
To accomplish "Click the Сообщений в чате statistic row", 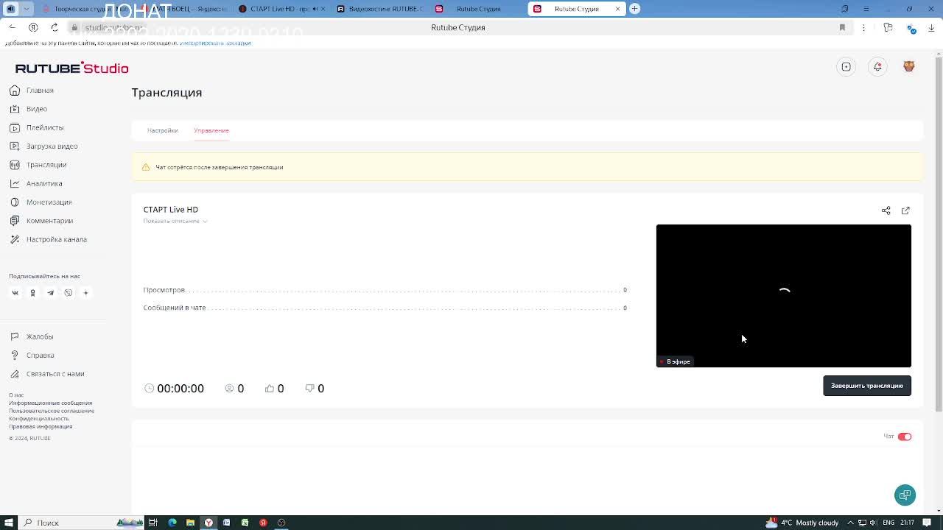I will click(x=385, y=308).
